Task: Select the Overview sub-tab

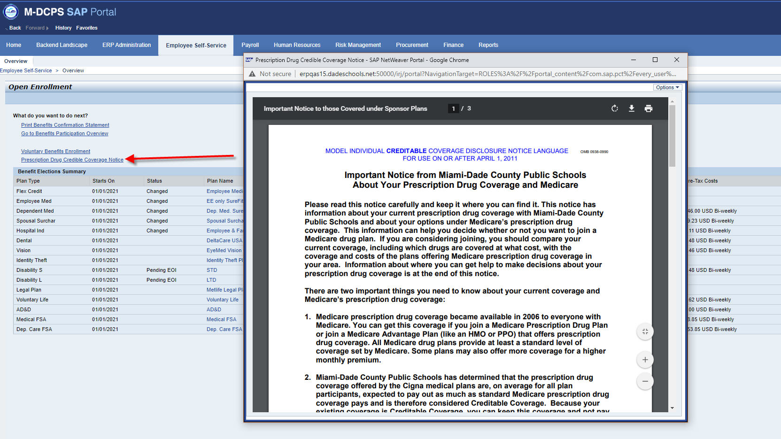Action: tap(16, 61)
